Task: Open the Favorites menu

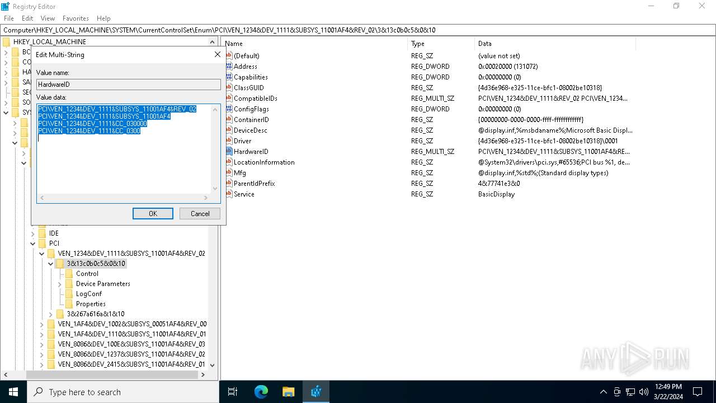Action: click(x=76, y=18)
